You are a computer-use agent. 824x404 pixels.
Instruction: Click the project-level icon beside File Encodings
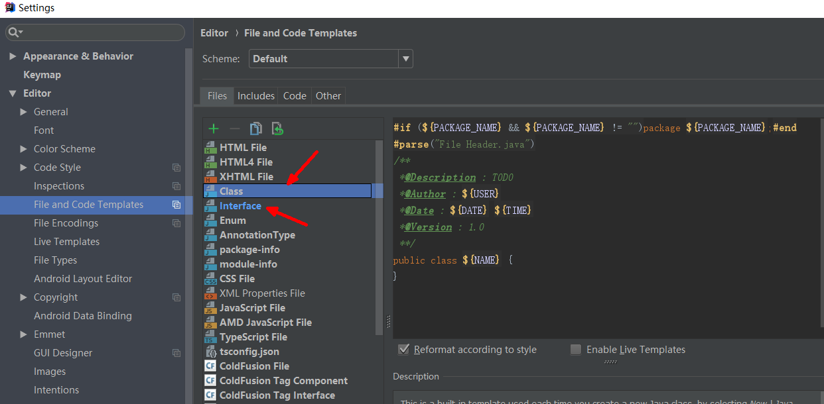click(176, 223)
